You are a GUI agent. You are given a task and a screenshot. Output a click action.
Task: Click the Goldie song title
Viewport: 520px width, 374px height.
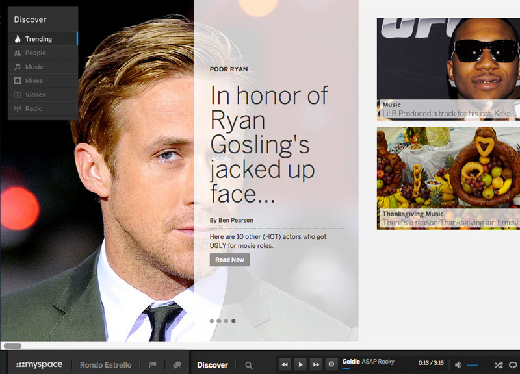(351, 362)
